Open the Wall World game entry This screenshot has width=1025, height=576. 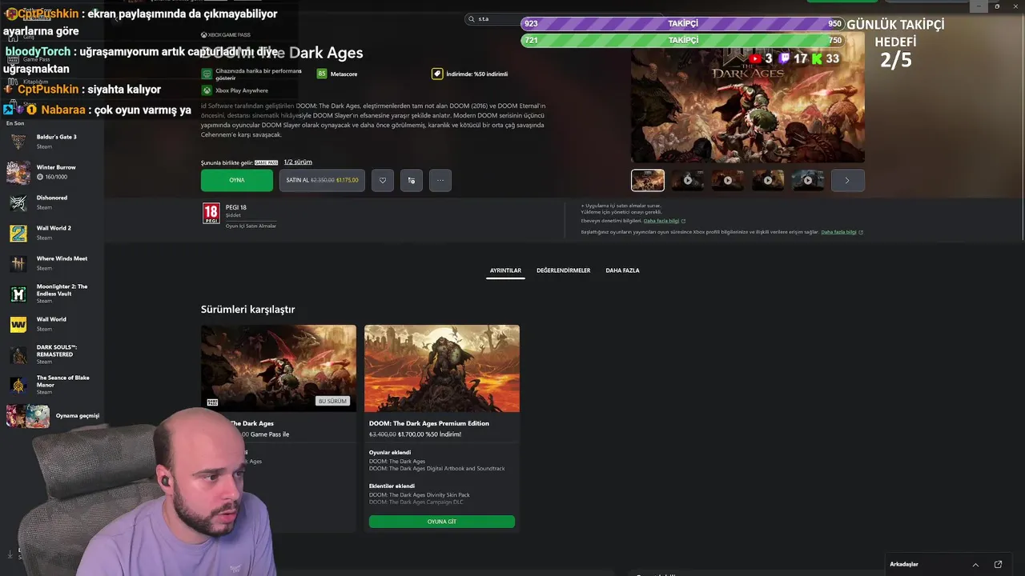[x=52, y=324]
